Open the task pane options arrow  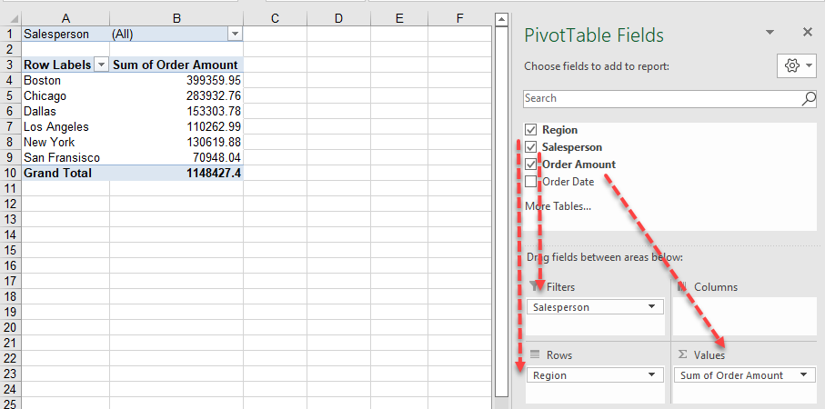tap(770, 32)
